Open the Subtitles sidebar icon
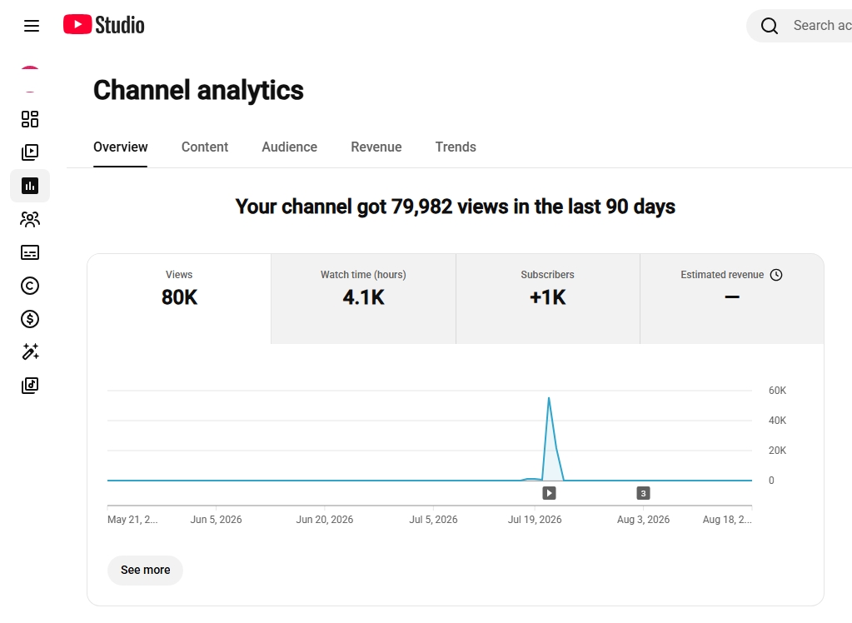852x623 pixels. coord(30,252)
